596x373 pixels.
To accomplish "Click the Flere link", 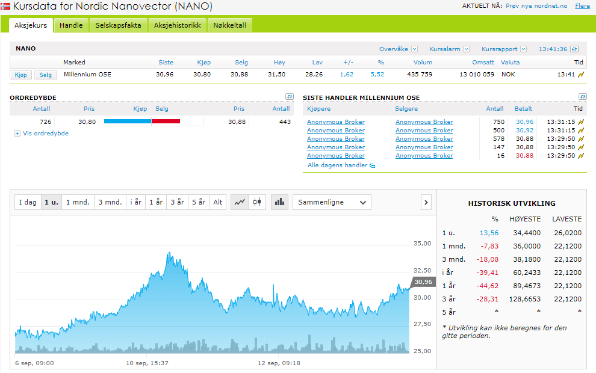I will pos(582,5).
